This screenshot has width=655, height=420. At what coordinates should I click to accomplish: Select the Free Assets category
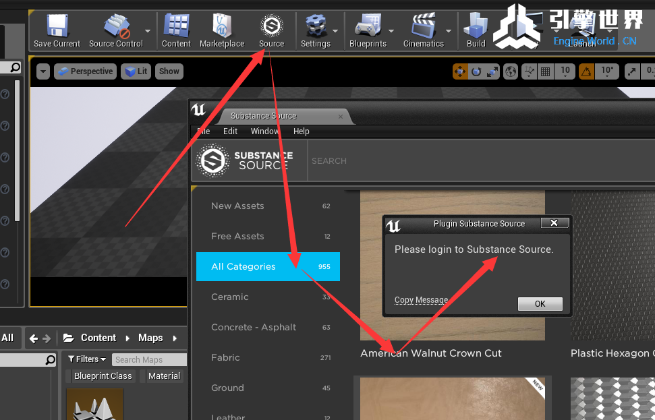[x=268, y=237]
